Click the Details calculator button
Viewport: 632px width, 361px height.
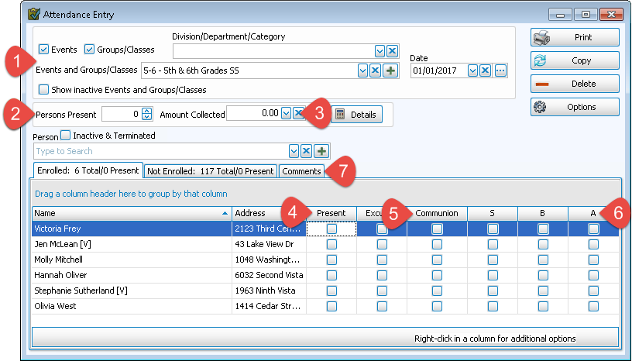point(356,115)
